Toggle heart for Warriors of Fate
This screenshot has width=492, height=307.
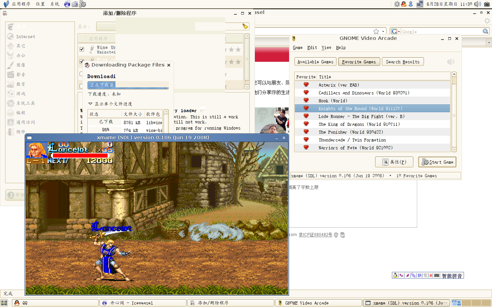[x=306, y=147]
